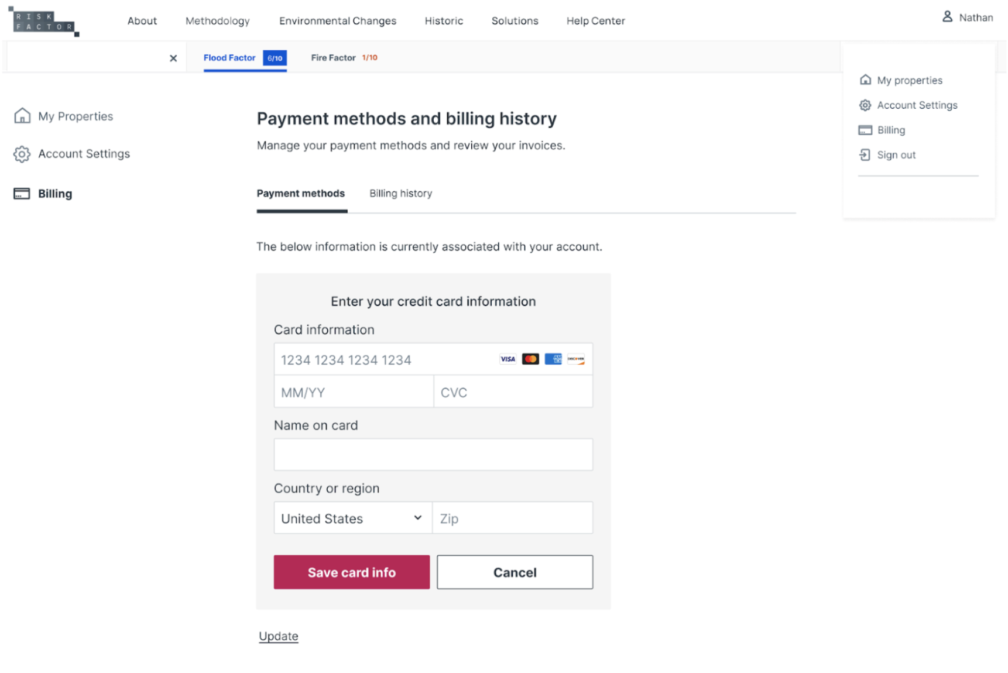Click the gear icon beside Account Settings in sidebar
Screen dimensions: 1008x673
click(x=22, y=154)
